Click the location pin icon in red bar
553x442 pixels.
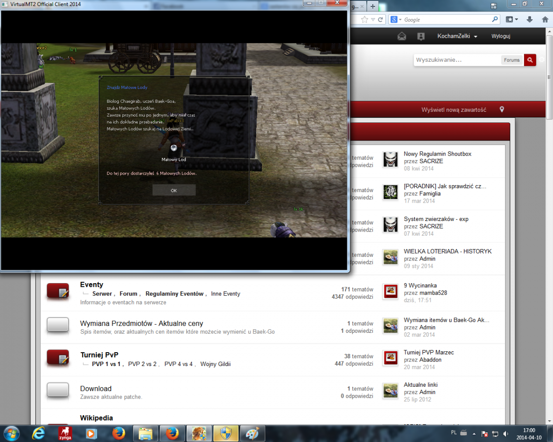point(502,110)
